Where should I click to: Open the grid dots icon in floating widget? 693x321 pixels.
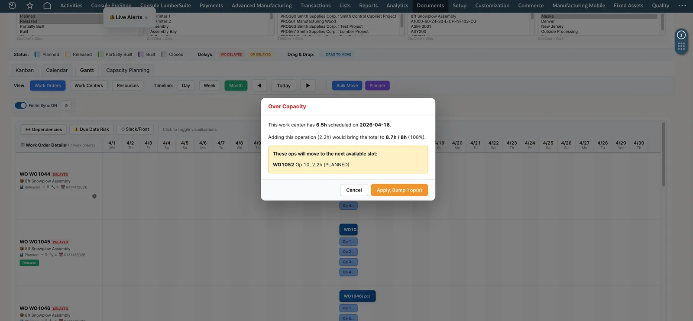681,46
